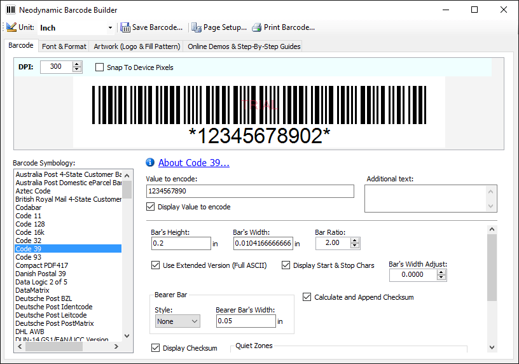Click up arrow of symbology list scrollbar
Image resolution: width=519 pixels, height=364 pixels.
[x=127, y=175]
